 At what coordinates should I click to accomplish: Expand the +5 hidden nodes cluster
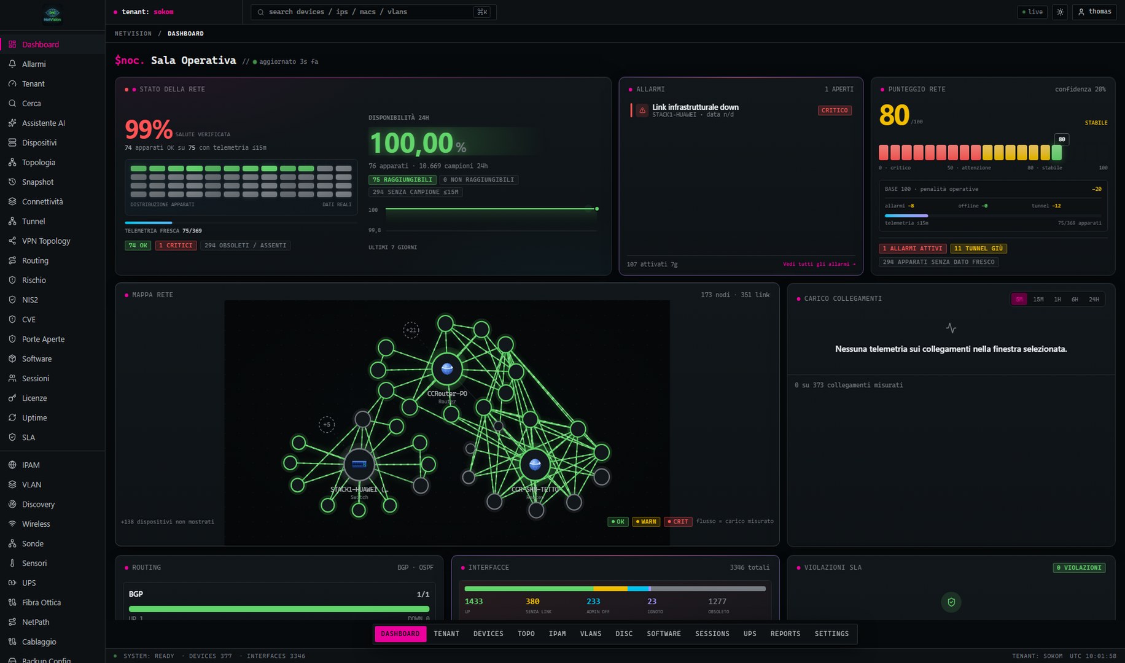(327, 424)
